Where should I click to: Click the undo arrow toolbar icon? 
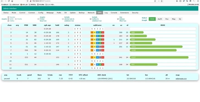coord(194,1)
